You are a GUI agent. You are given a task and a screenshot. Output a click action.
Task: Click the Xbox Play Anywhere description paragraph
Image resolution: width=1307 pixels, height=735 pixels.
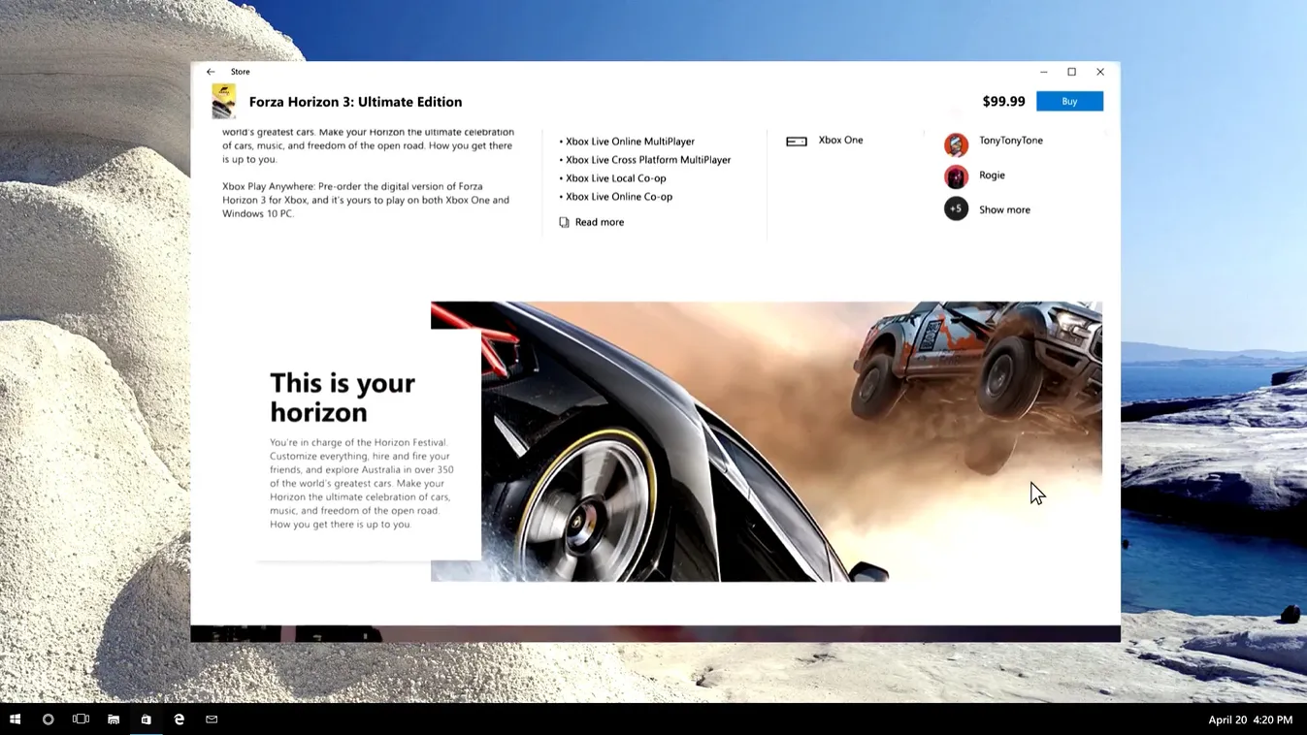coord(366,200)
